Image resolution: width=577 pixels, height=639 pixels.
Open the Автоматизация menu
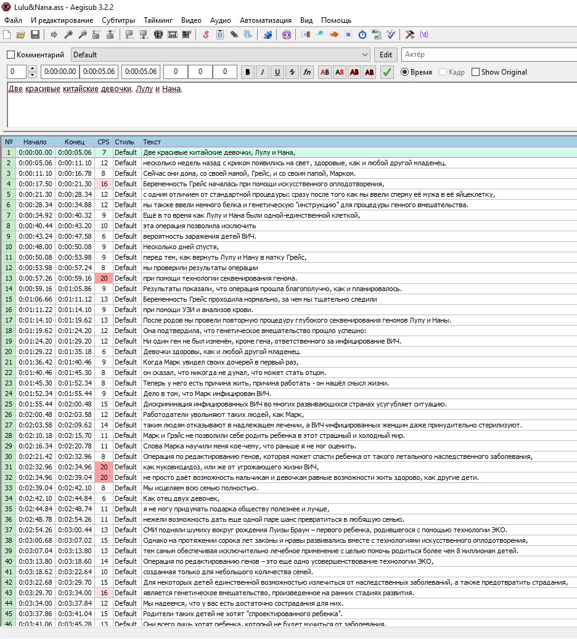tap(266, 20)
